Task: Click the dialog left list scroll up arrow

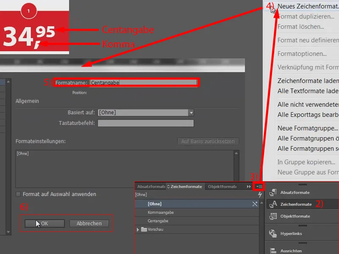Action: click(8, 82)
